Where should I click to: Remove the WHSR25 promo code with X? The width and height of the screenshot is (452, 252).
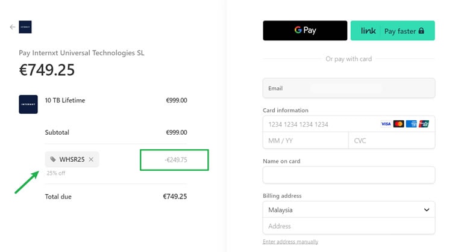click(91, 159)
